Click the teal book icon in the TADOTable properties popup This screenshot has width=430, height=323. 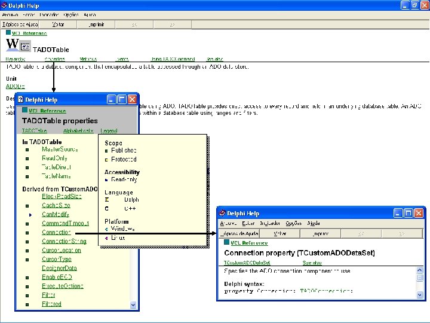24,110
